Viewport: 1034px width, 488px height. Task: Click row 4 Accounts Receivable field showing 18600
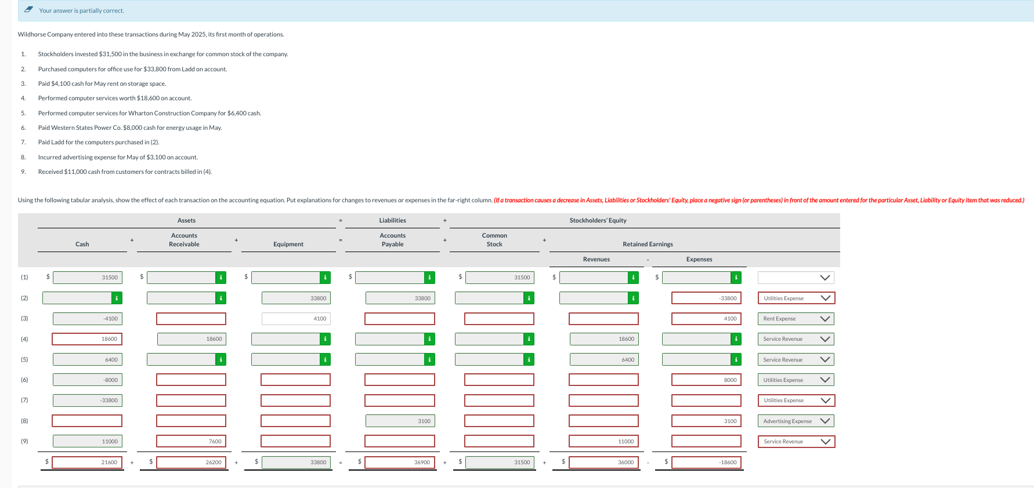pyautogui.click(x=191, y=339)
